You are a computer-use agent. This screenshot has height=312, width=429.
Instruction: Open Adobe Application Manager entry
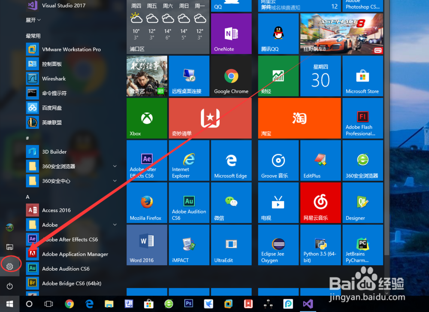point(72,254)
